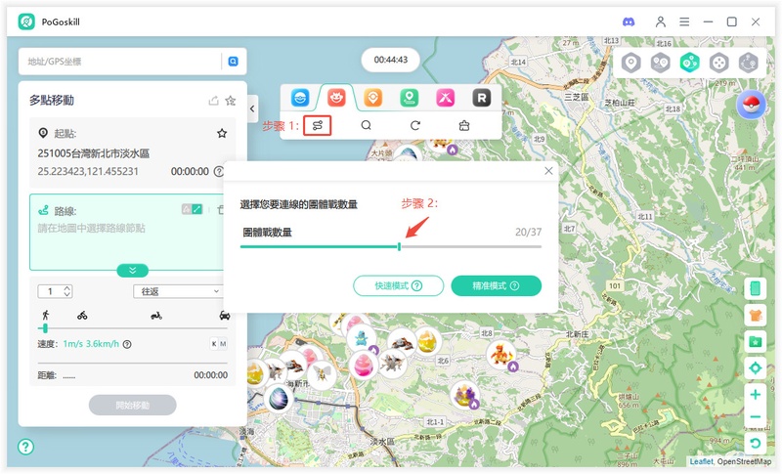782x474 pixels.
Task: Recenter the map with the locate icon
Action: tap(755, 367)
